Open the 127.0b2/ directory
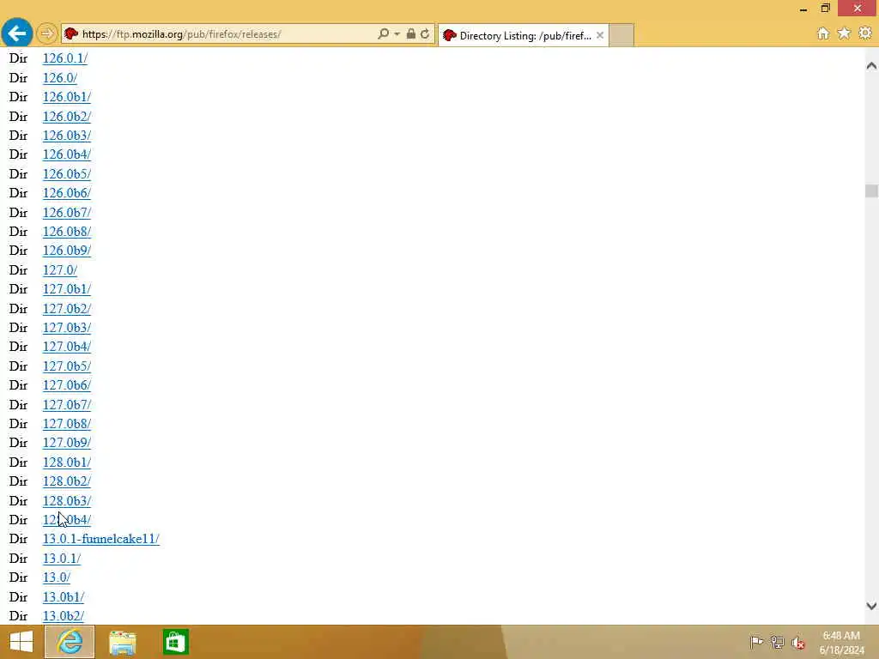The height and width of the screenshot is (659, 879). (x=67, y=309)
